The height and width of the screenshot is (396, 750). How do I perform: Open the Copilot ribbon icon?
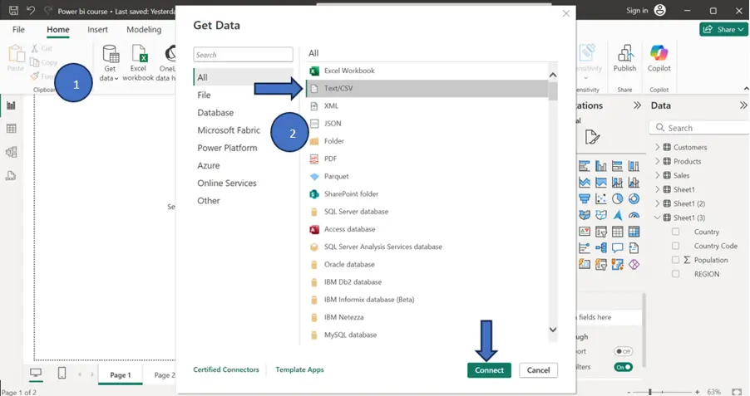click(x=659, y=58)
